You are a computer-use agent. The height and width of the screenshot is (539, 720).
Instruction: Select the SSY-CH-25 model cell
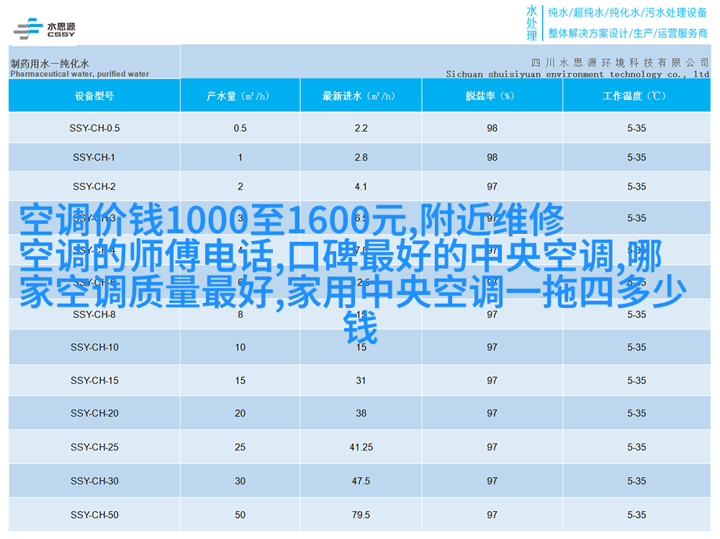click(x=94, y=447)
